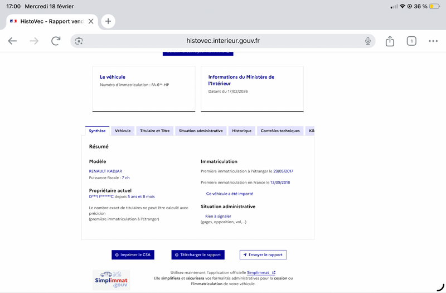The image size is (446, 293).
Task: Open the tab overview showing 1 tab
Action: point(411,41)
